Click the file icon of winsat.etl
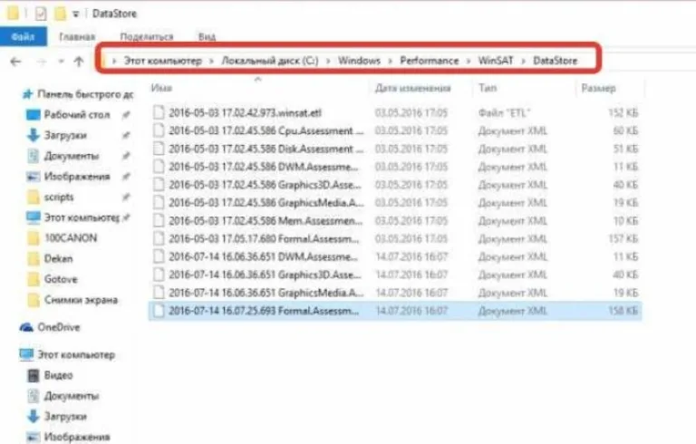 point(159,112)
